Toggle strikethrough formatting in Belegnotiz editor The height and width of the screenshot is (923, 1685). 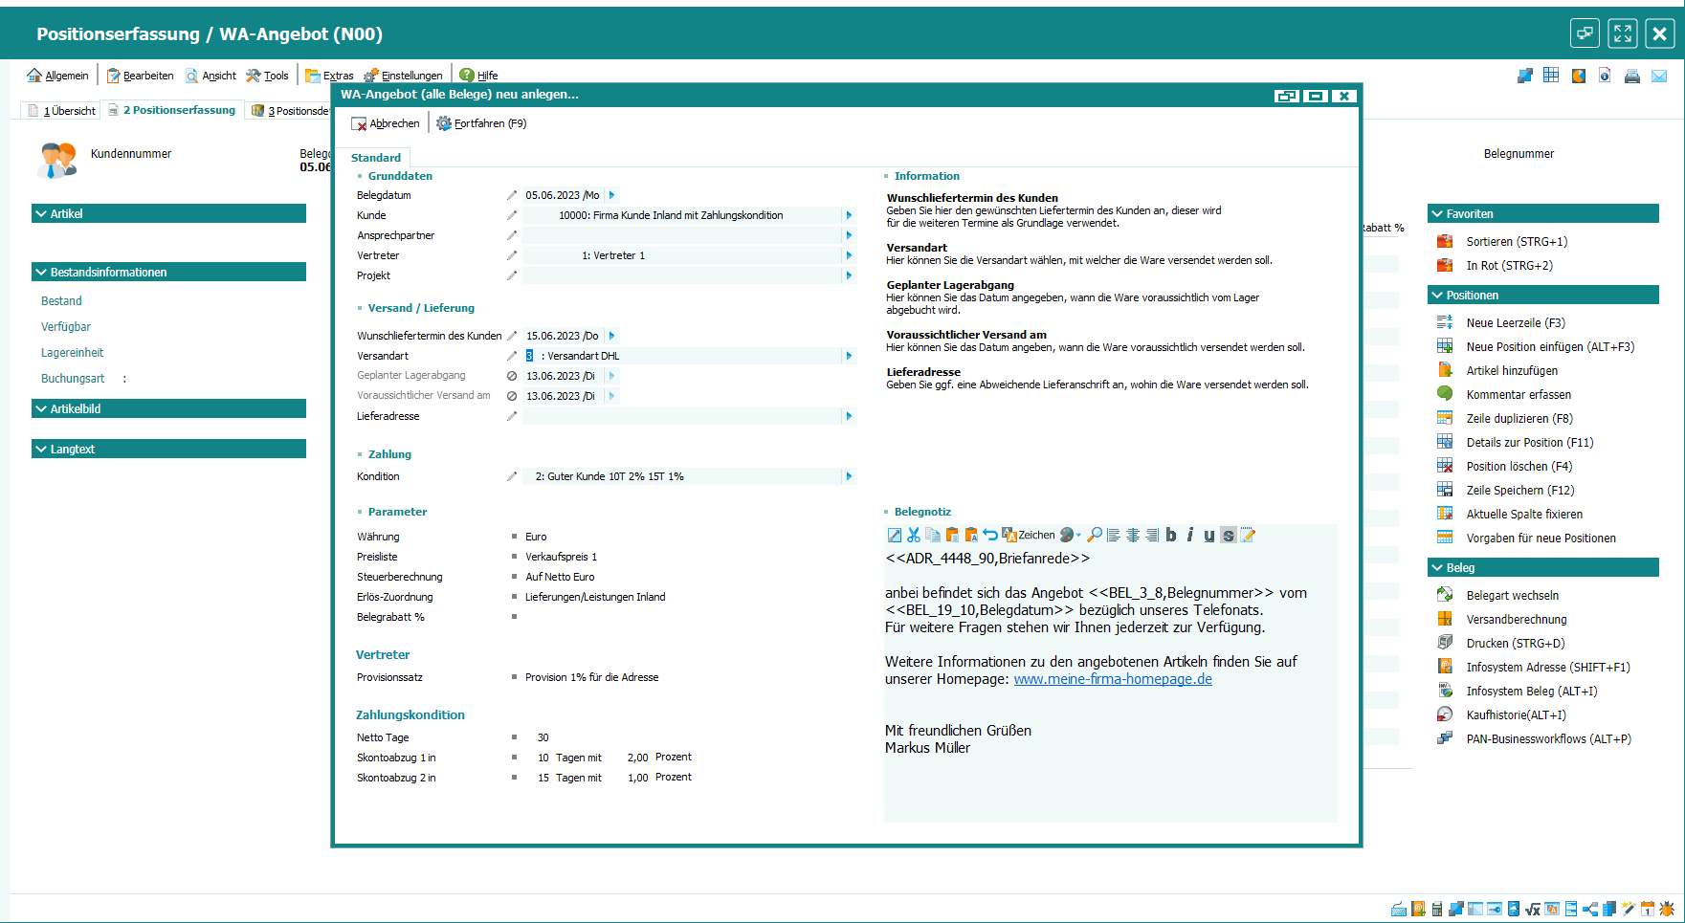[x=1228, y=536]
